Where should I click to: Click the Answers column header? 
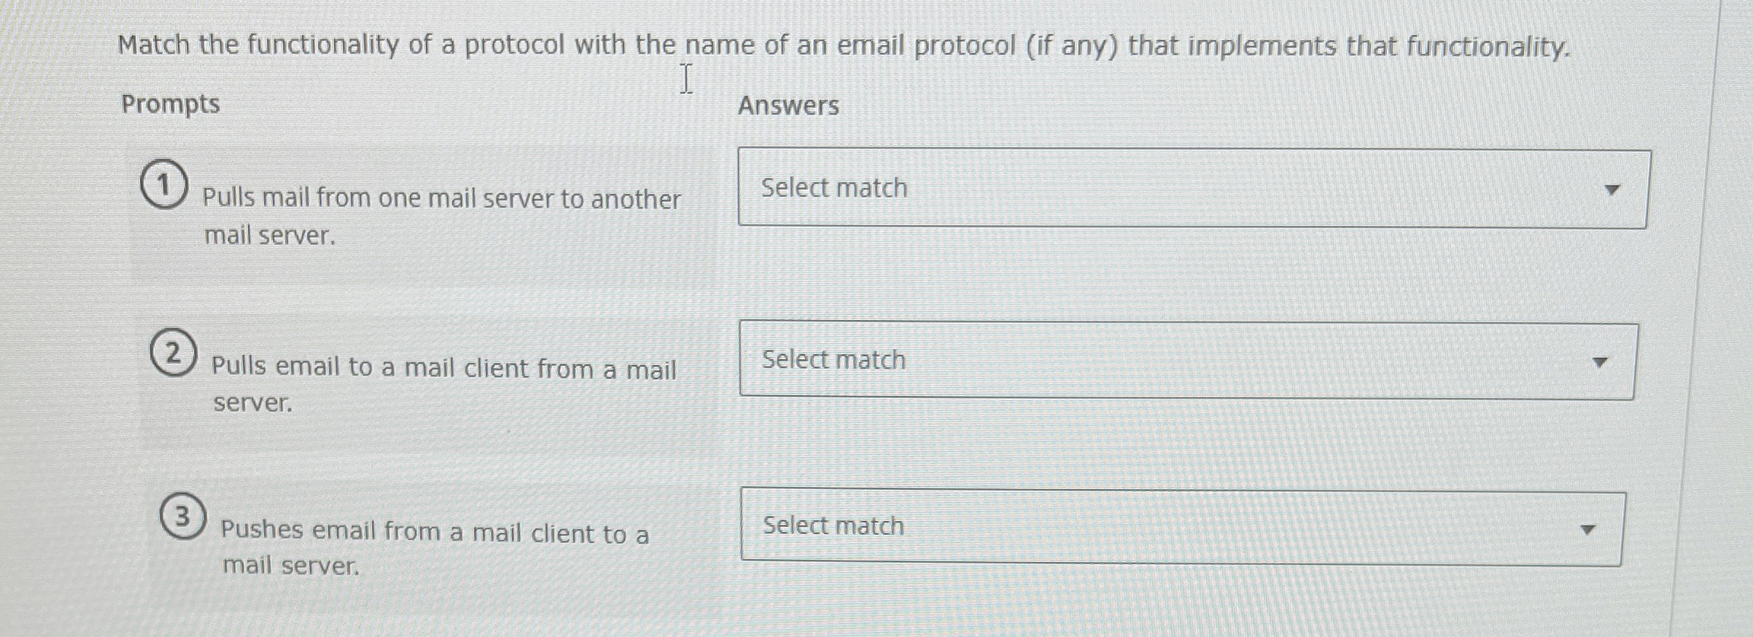788,106
